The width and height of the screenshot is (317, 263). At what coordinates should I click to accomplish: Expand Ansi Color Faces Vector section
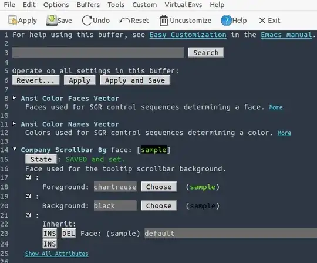coord(14,98)
